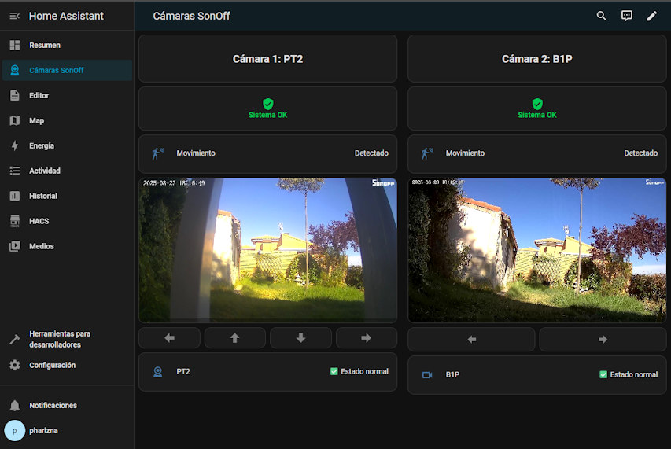Click the play-box Medios icon
671x449 pixels.
click(x=14, y=246)
